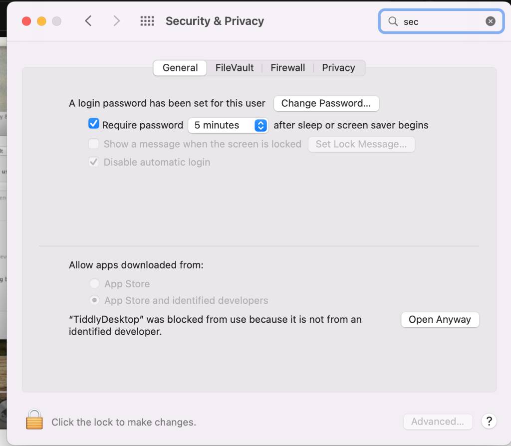Click the padlock icon to unlock changes
The image size is (511, 446).
click(x=34, y=420)
